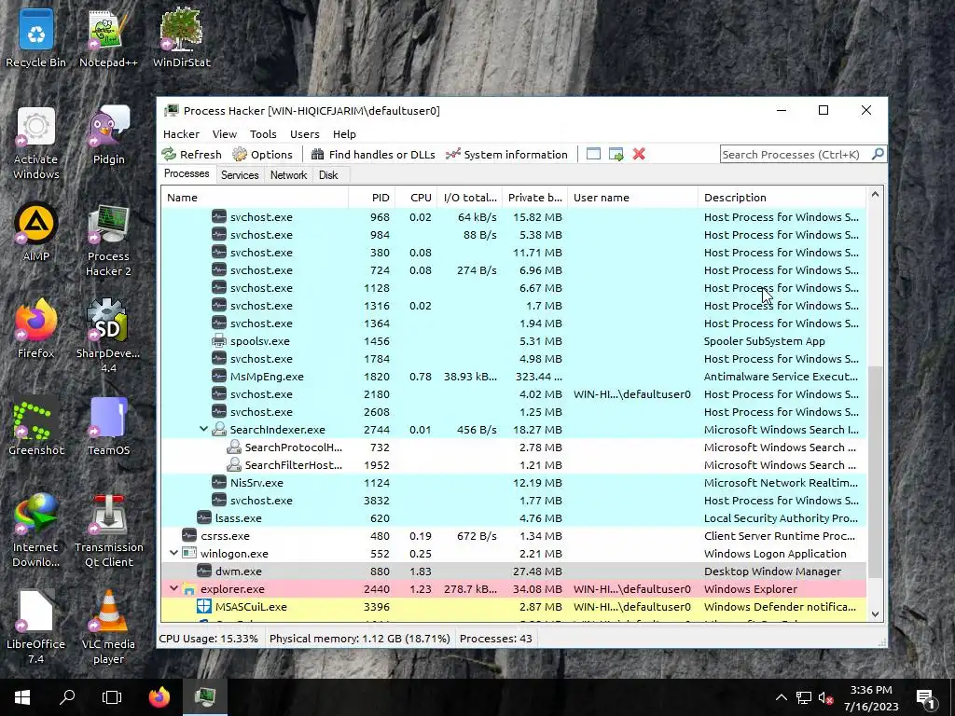Screen dimensions: 955x716
Task: Sort by the Name column header
Action: 255,198
